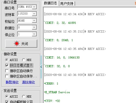Click log line ^CINIT: 32, 0, 0
Image resolution: width=136 pixels, height=103 pixels.
tap(57, 66)
